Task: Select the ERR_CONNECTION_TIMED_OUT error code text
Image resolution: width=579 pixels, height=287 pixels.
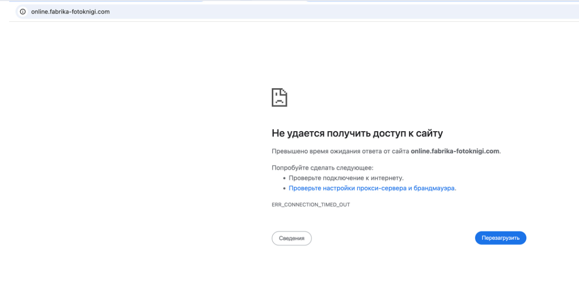Action: click(x=311, y=205)
